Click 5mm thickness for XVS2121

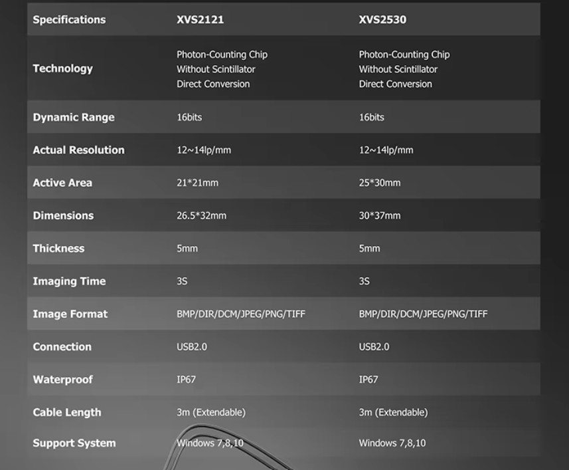[187, 249]
